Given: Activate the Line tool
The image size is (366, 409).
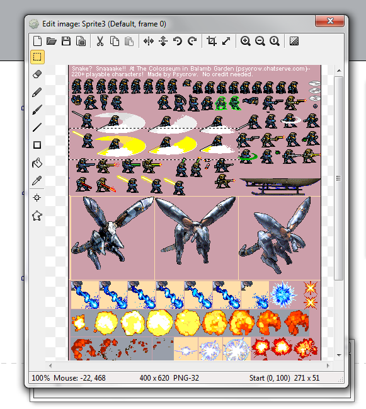Looking at the screenshot, I should click(37, 127).
